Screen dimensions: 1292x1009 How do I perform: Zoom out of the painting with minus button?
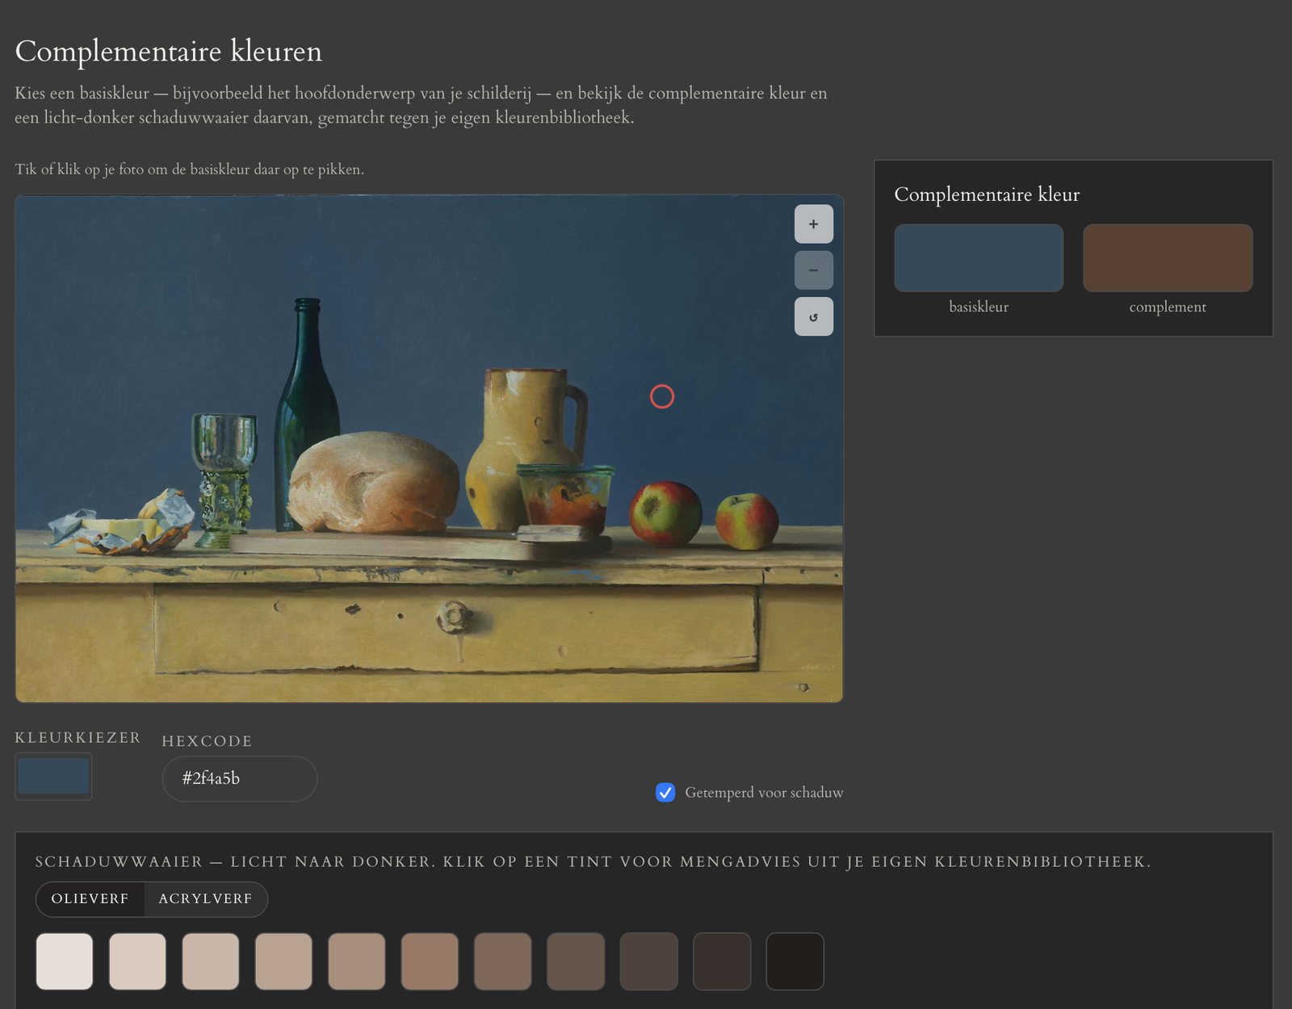point(813,270)
